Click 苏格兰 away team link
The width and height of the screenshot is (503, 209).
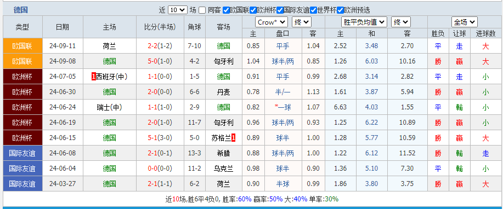[x=222, y=138]
